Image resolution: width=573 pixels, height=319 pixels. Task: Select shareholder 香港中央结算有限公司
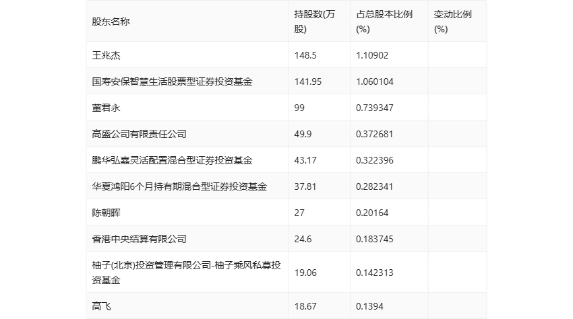coord(140,240)
